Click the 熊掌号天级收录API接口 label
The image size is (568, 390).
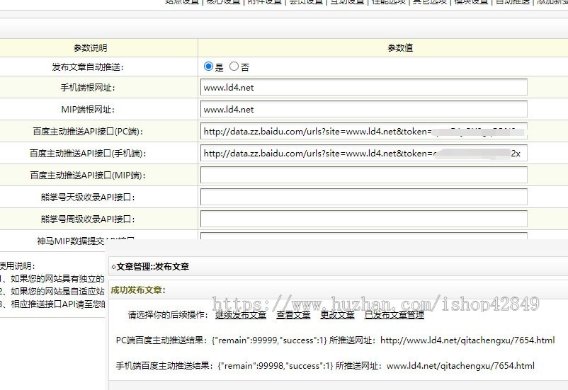point(88,197)
